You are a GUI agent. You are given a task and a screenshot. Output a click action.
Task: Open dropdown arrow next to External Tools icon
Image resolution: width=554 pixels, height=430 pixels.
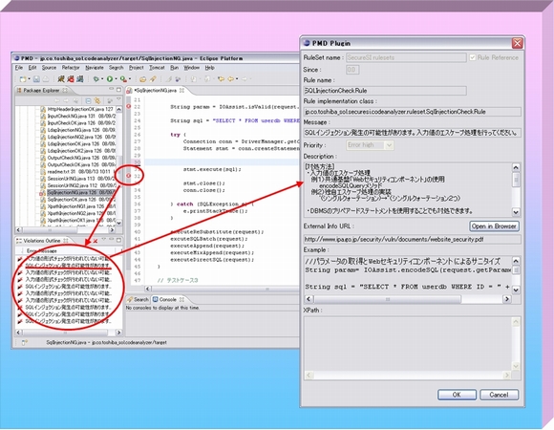(130, 79)
